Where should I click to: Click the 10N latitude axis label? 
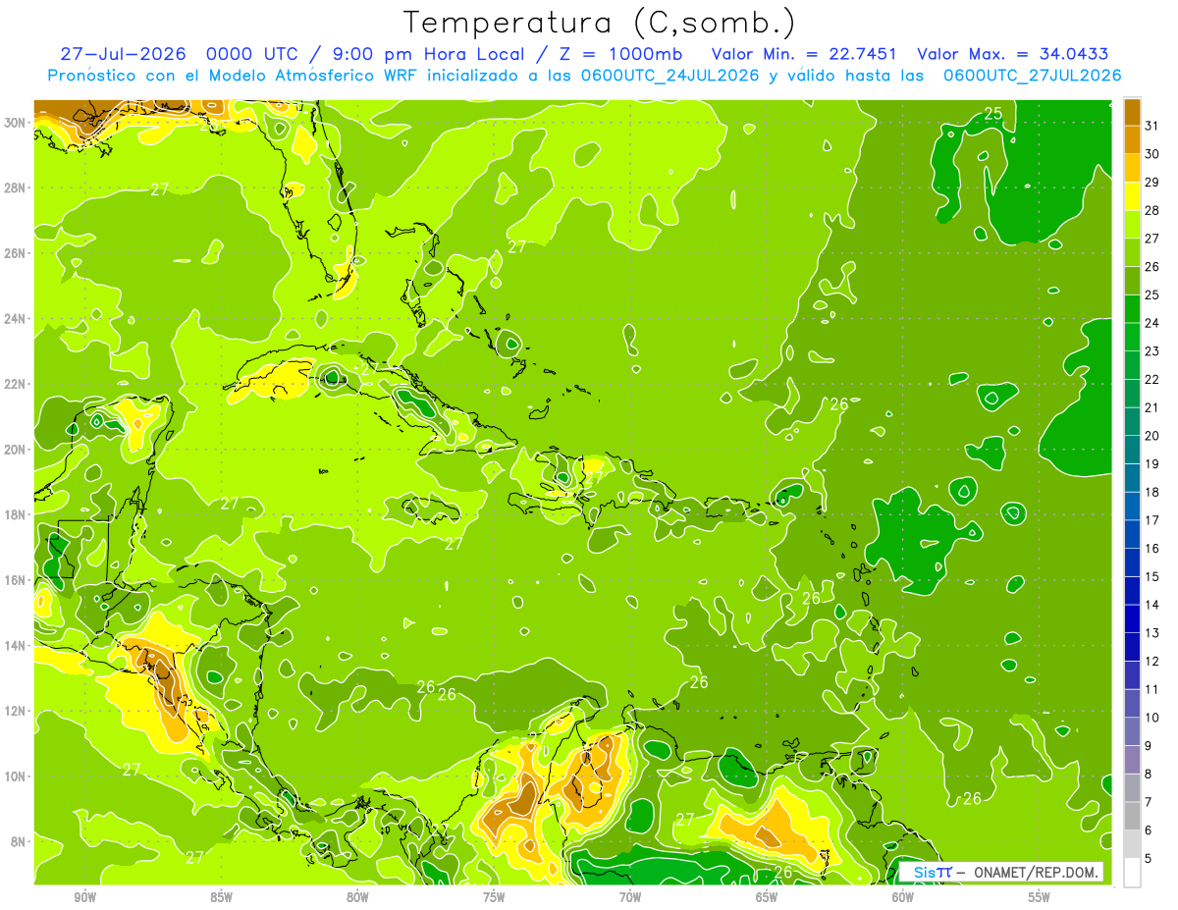[x=16, y=776]
